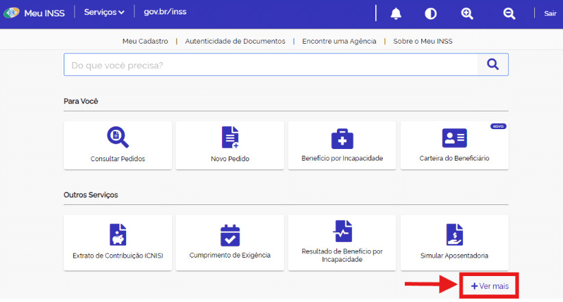Image resolution: width=563 pixels, height=302 pixels.
Task: Zoom out with the magnifier minus icon
Action: pos(509,13)
